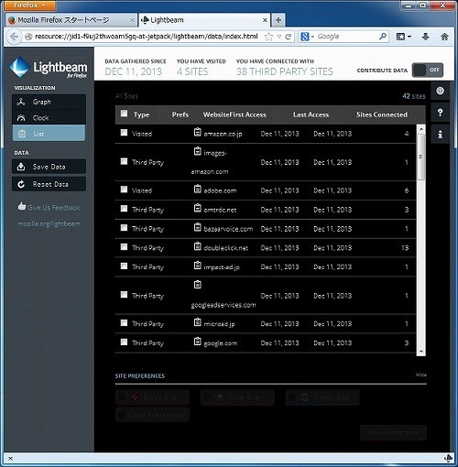Switch to Mozilla Firefox start page tab
Screen dimensions: 458x467
point(71,20)
